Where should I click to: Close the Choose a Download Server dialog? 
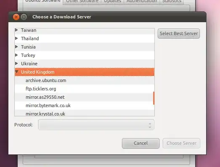(16, 17)
